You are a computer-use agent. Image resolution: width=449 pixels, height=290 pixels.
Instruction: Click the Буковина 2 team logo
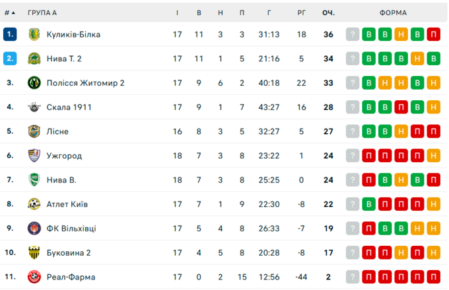point(34,252)
